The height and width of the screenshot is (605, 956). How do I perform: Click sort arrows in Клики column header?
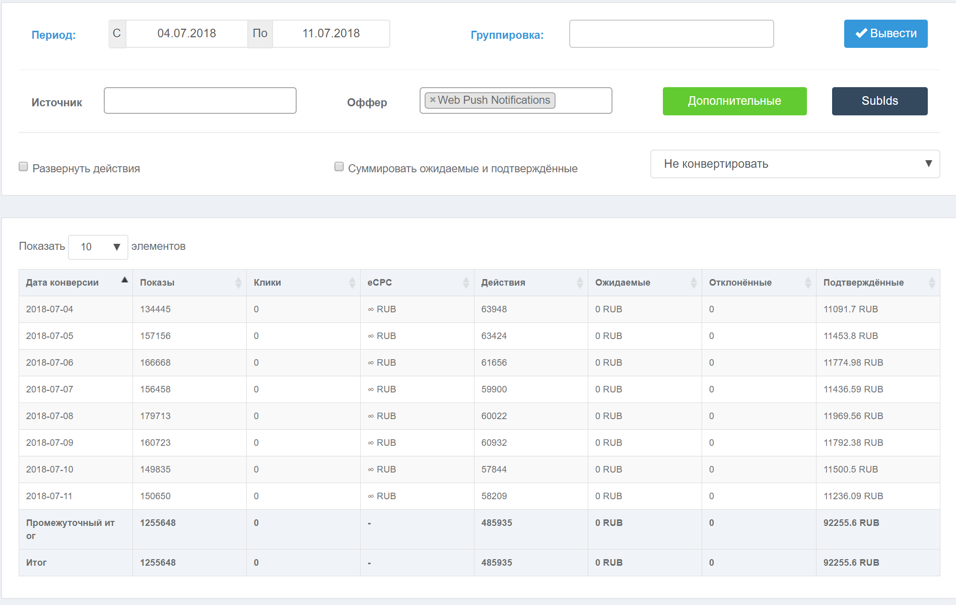(352, 283)
